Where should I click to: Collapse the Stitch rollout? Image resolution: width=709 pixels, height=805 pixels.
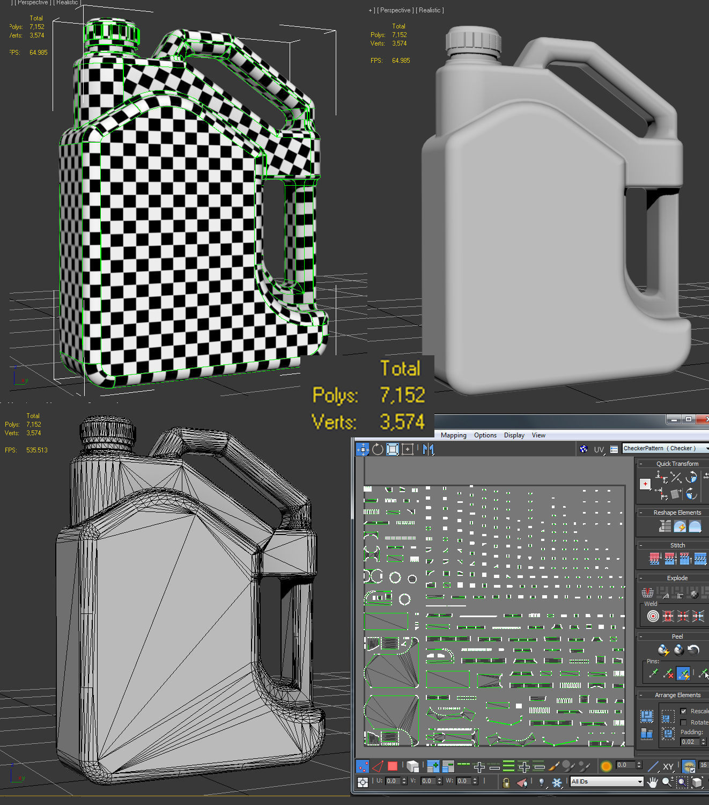point(641,545)
